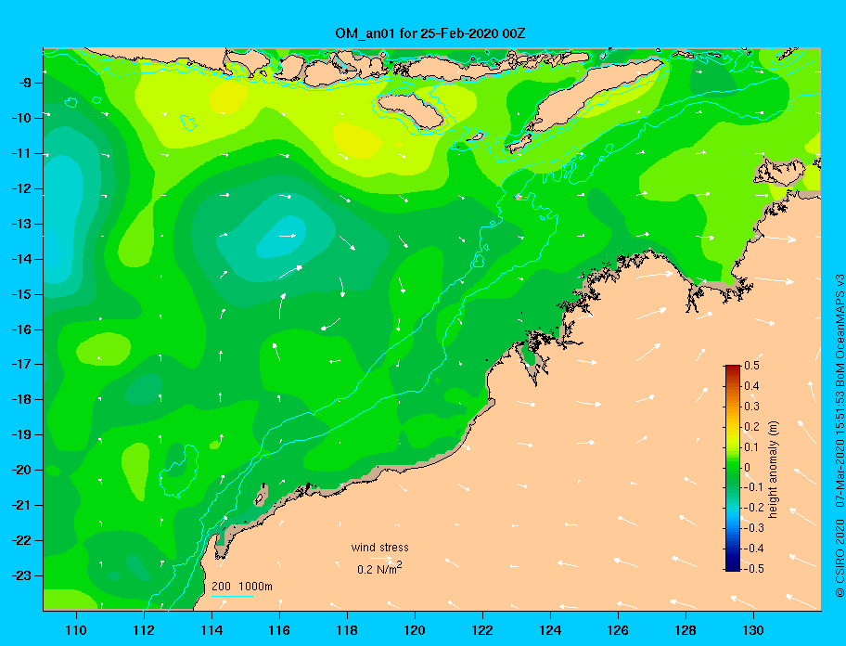This screenshot has height=646, width=846.
Task: Click latitude axis label "-13"
Action: point(21,224)
